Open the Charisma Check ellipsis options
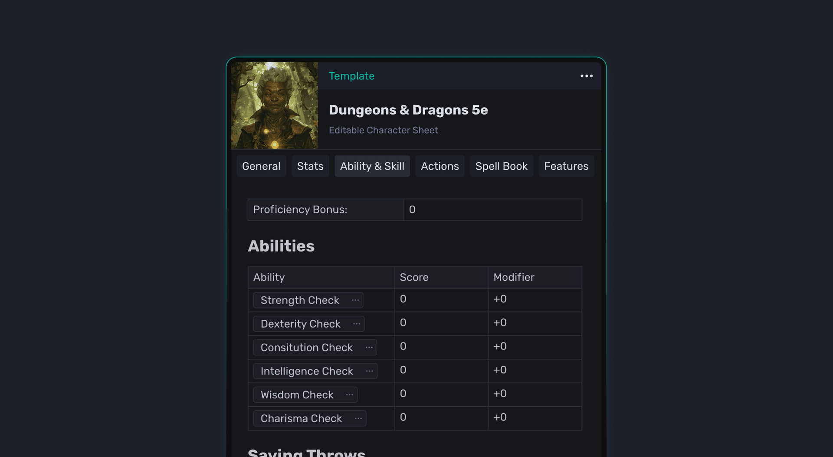Image resolution: width=833 pixels, height=457 pixels. tap(358, 418)
